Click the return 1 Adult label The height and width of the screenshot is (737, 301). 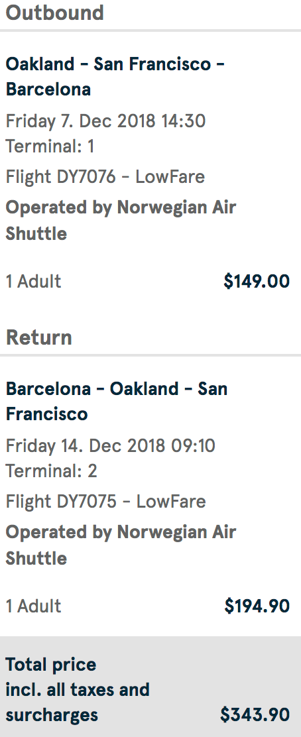point(33,606)
